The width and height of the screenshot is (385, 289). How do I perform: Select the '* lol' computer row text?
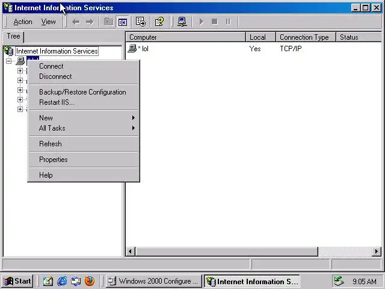(143, 49)
